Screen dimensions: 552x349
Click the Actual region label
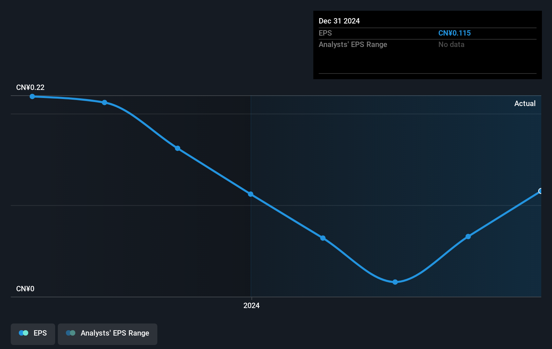point(525,103)
